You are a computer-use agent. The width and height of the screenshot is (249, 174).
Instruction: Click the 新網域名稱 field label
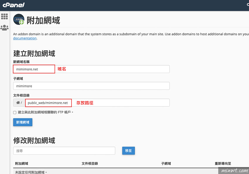click(21, 62)
